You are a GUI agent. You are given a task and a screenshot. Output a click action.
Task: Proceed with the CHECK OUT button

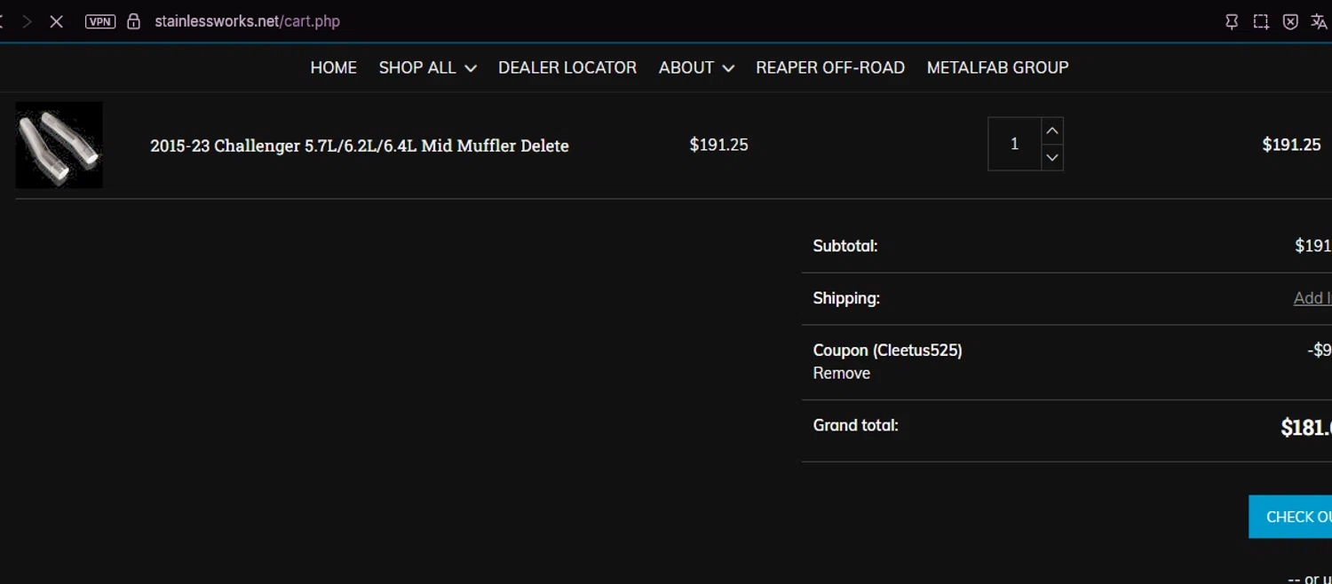tap(1290, 517)
